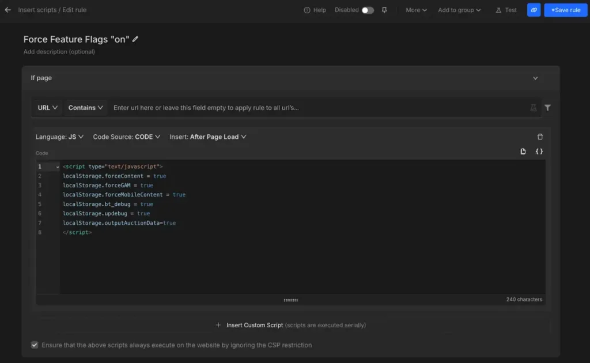Go back using the left arrow

click(8, 10)
